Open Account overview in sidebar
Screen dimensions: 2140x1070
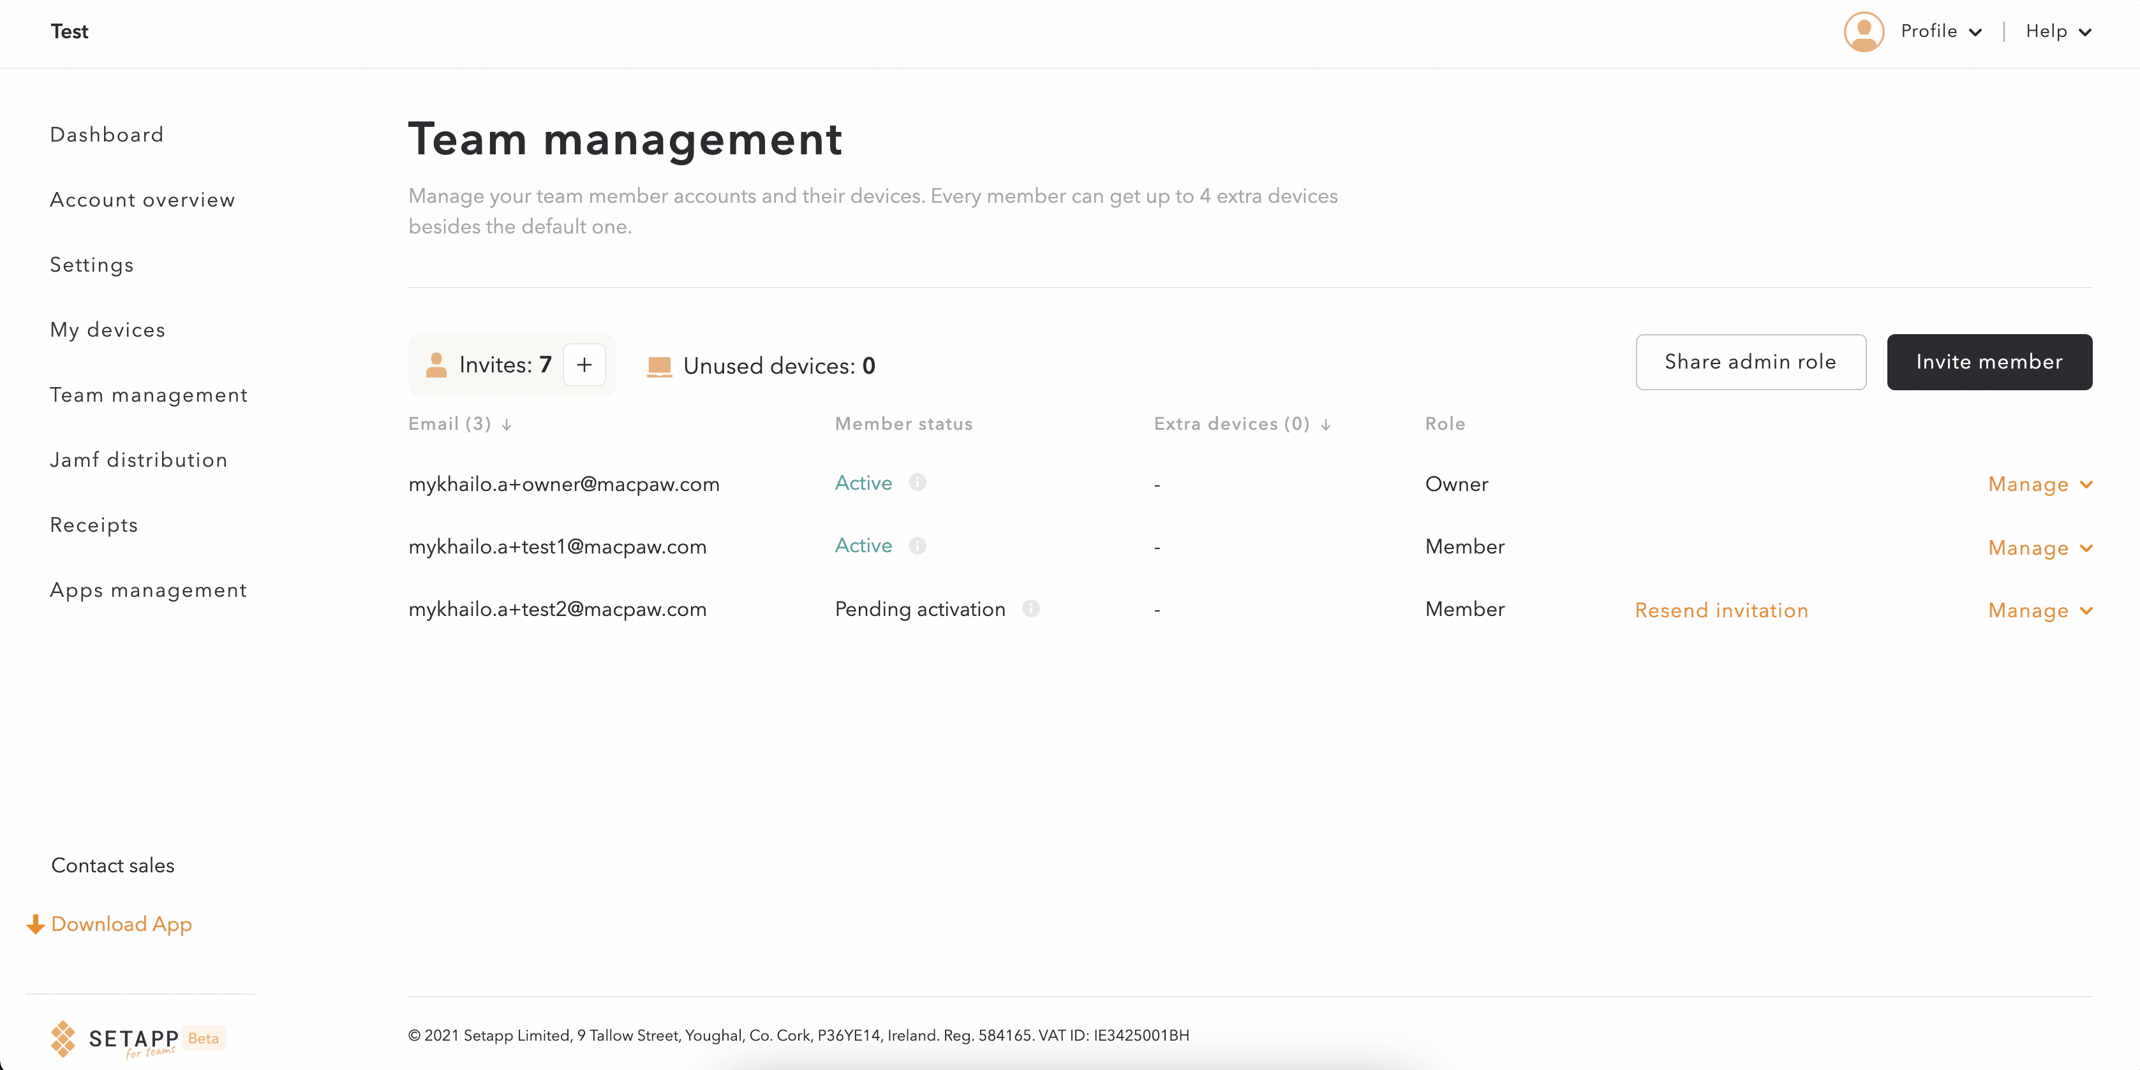click(x=143, y=200)
